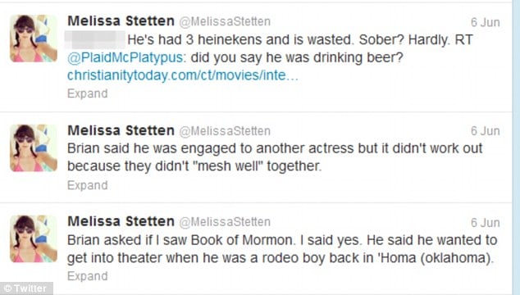Expand the Book of Mormon tweet
This screenshot has height=295, width=520.
click(x=88, y=276)
